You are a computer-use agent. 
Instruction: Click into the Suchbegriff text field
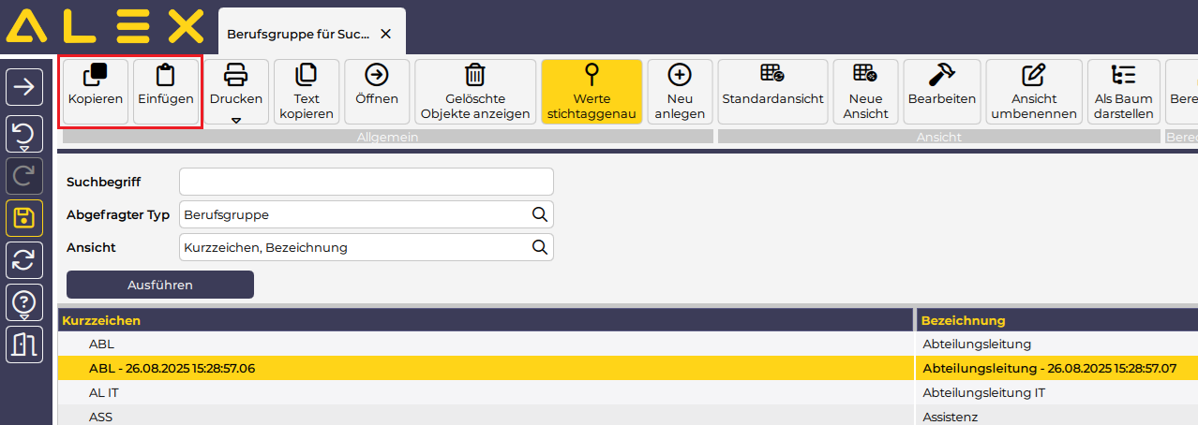pos(366,182)
